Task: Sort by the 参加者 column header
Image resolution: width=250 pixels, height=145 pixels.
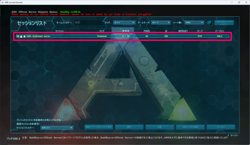Action: 126,31
